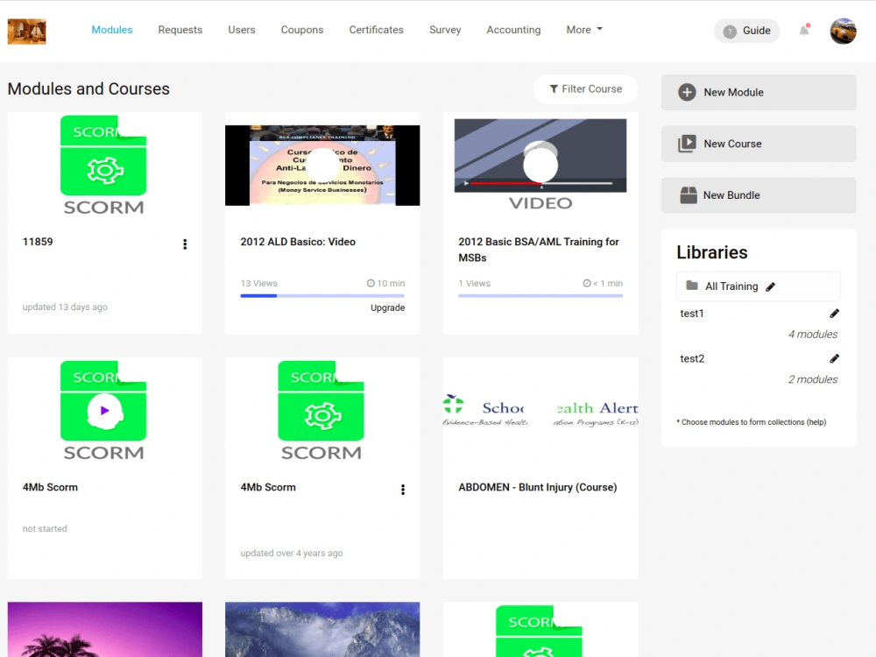Open the three-dot menu for module 11859
Viewport: 876px width, 657px height.
185,244
